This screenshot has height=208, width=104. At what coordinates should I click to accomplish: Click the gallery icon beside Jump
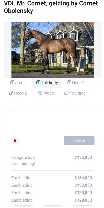click(12, 83)
